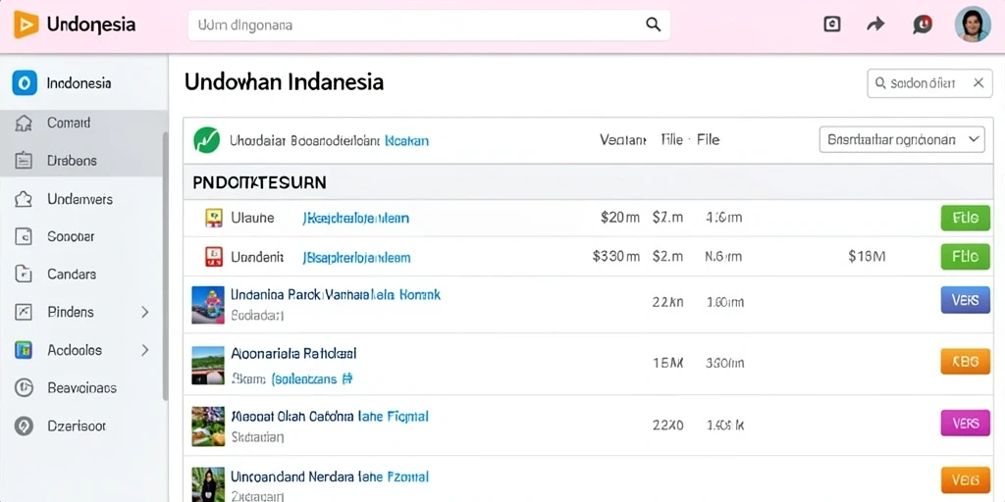Click the share arrow icon in the header

[874, 25]
